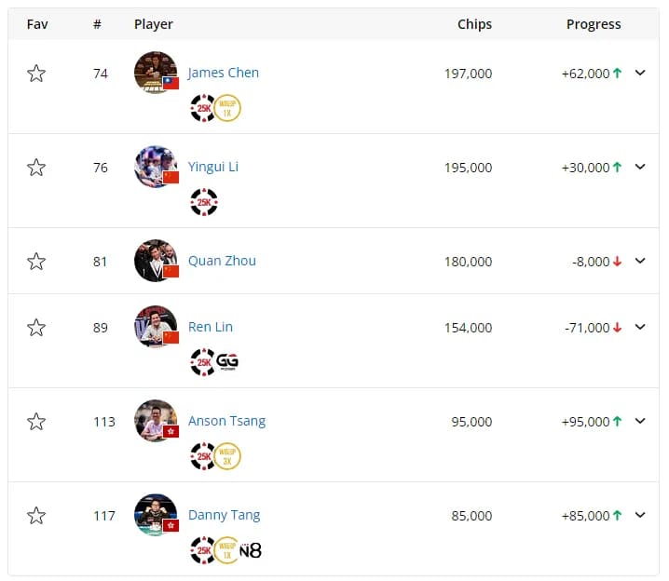The width and height of the screenshot is (669, 581).
Task: Click the WSOP 1X bracelet badge under James Chen
Action: 227,108
